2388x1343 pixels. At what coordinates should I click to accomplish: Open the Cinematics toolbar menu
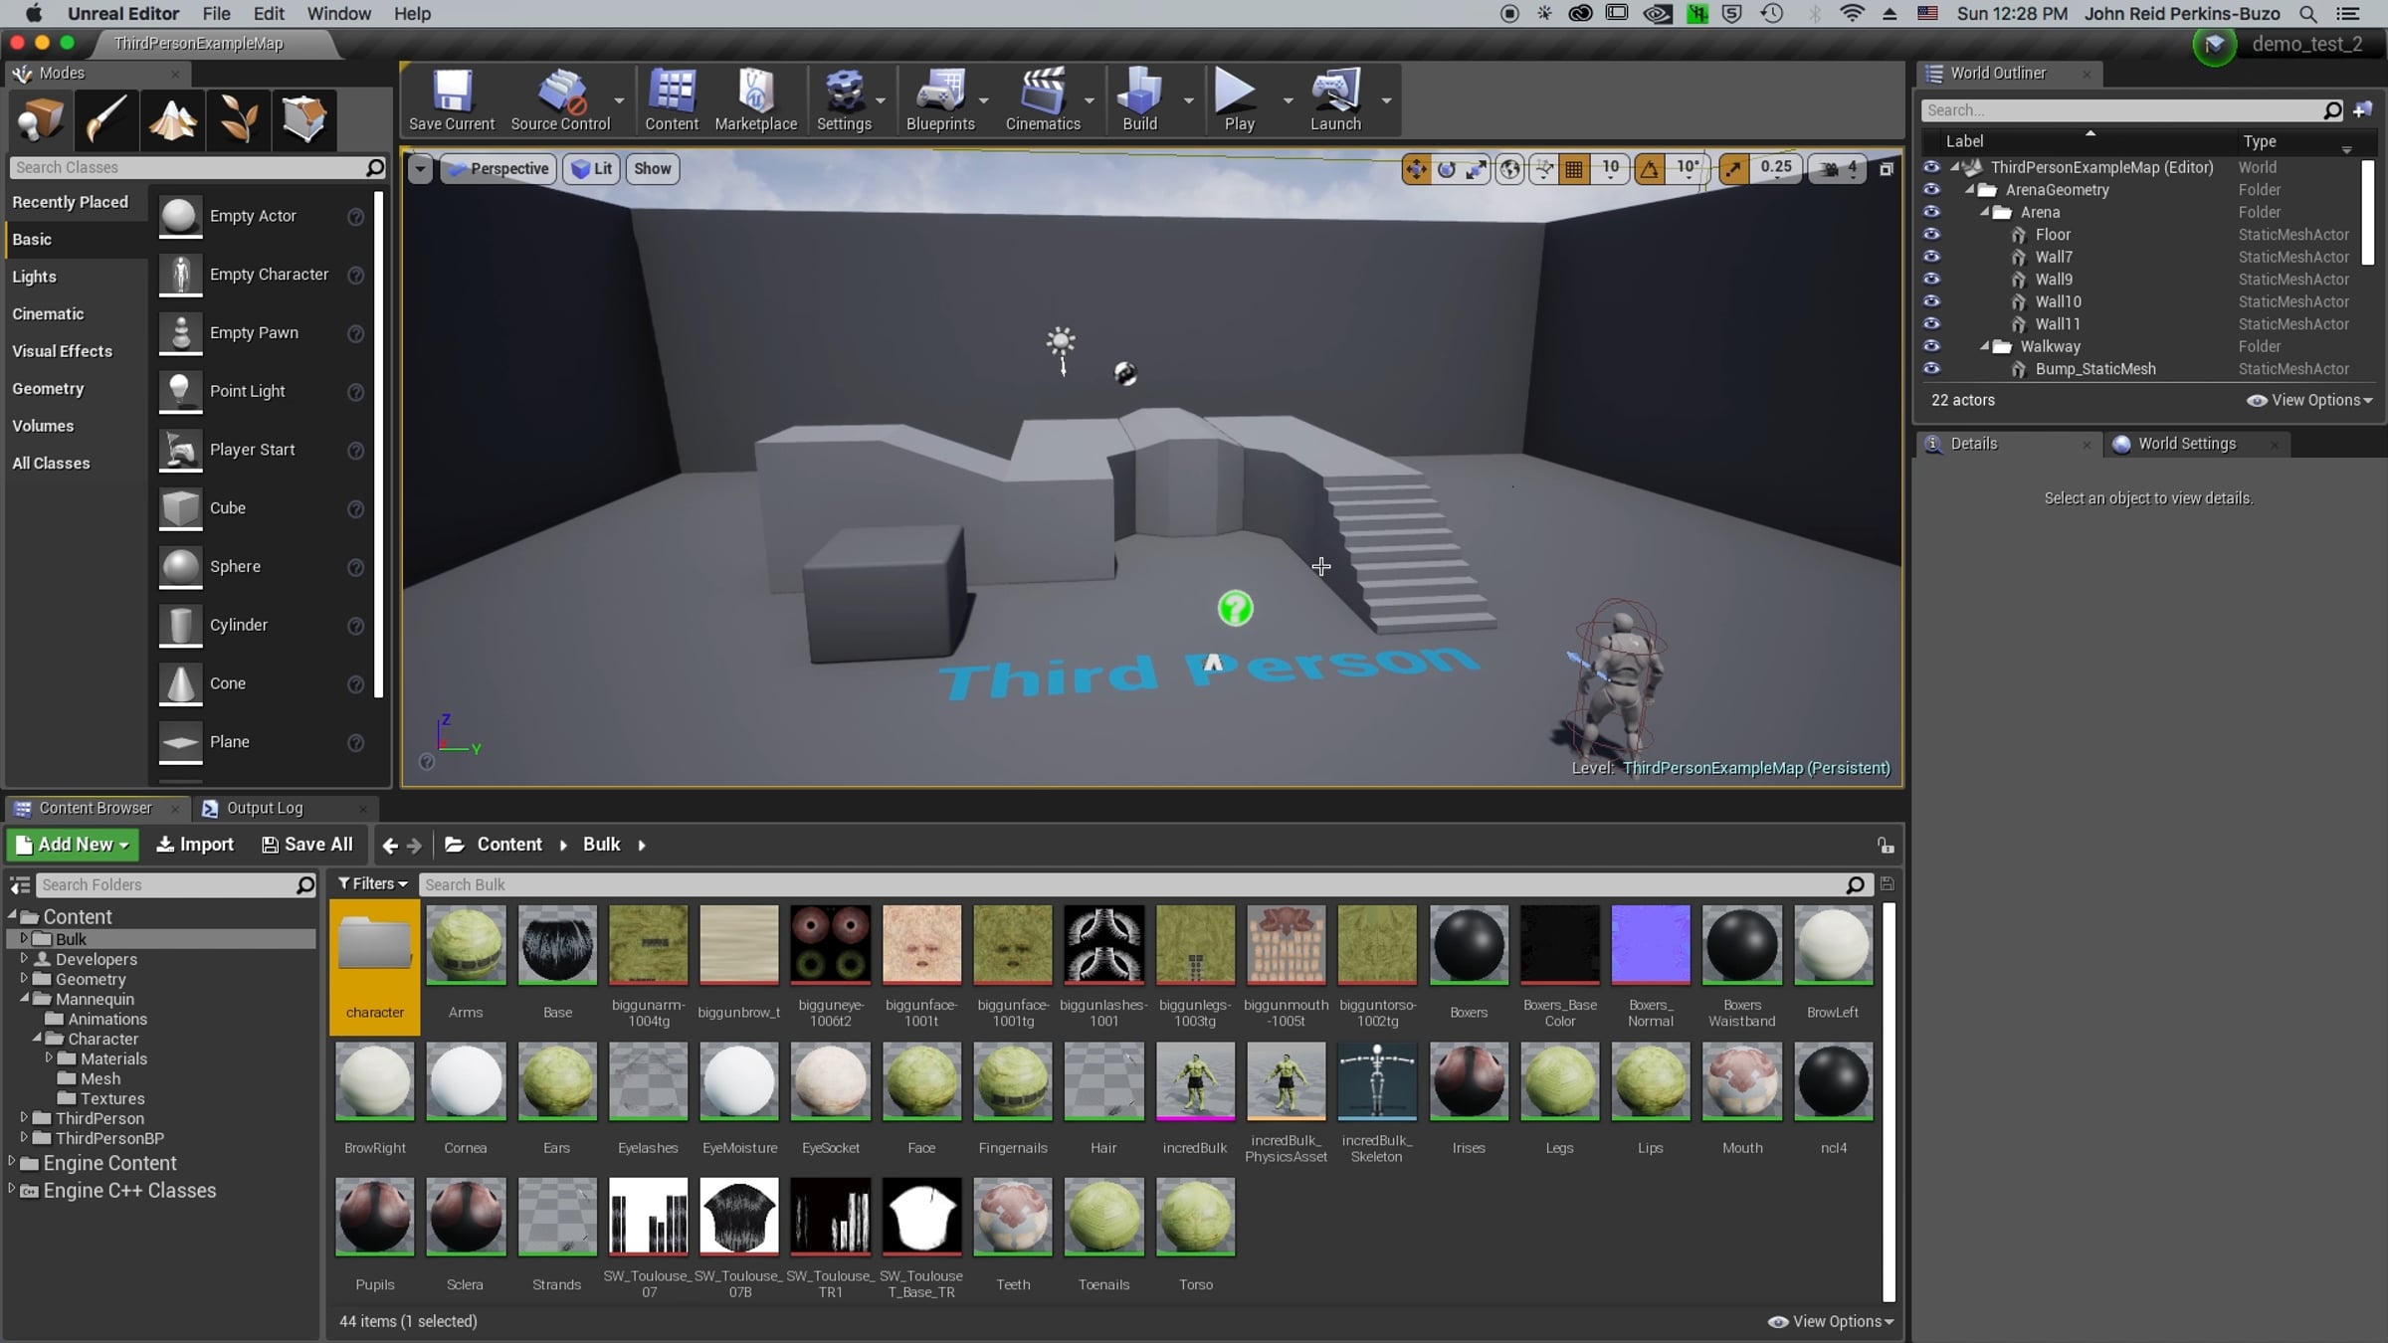[1042, 99]
